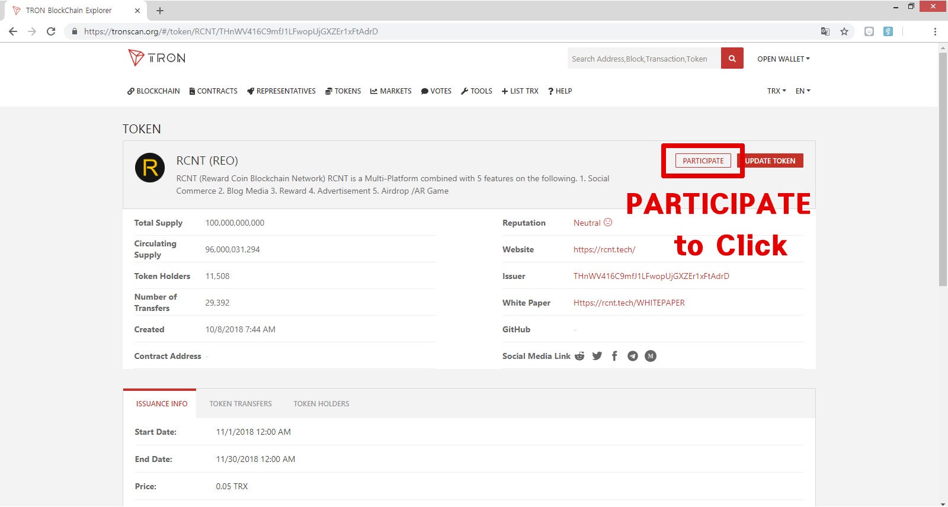Click the Created date 10/8/2018 7:44 AM
The height and width of the screenshot is (507, 948).
240,329
